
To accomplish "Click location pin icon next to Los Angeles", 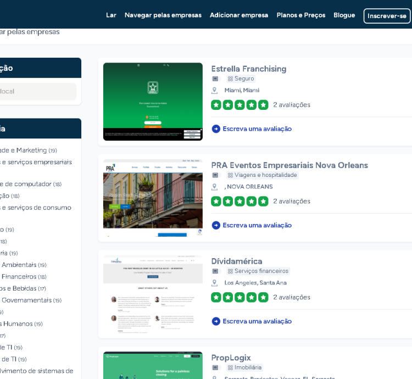I will 215,283.
